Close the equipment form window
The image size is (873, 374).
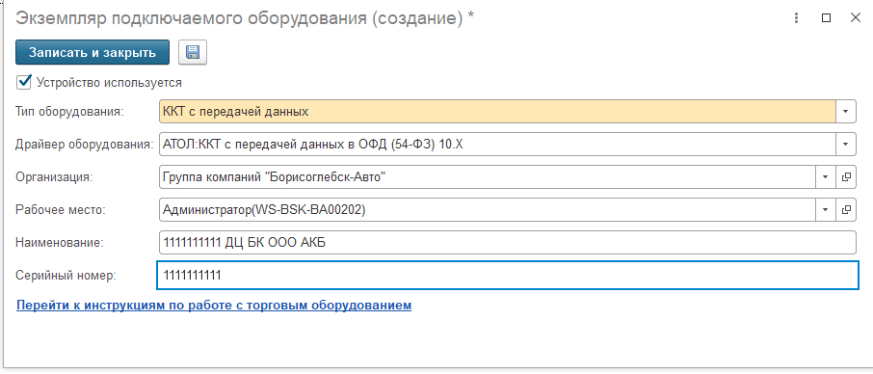(x=856, y=17)
